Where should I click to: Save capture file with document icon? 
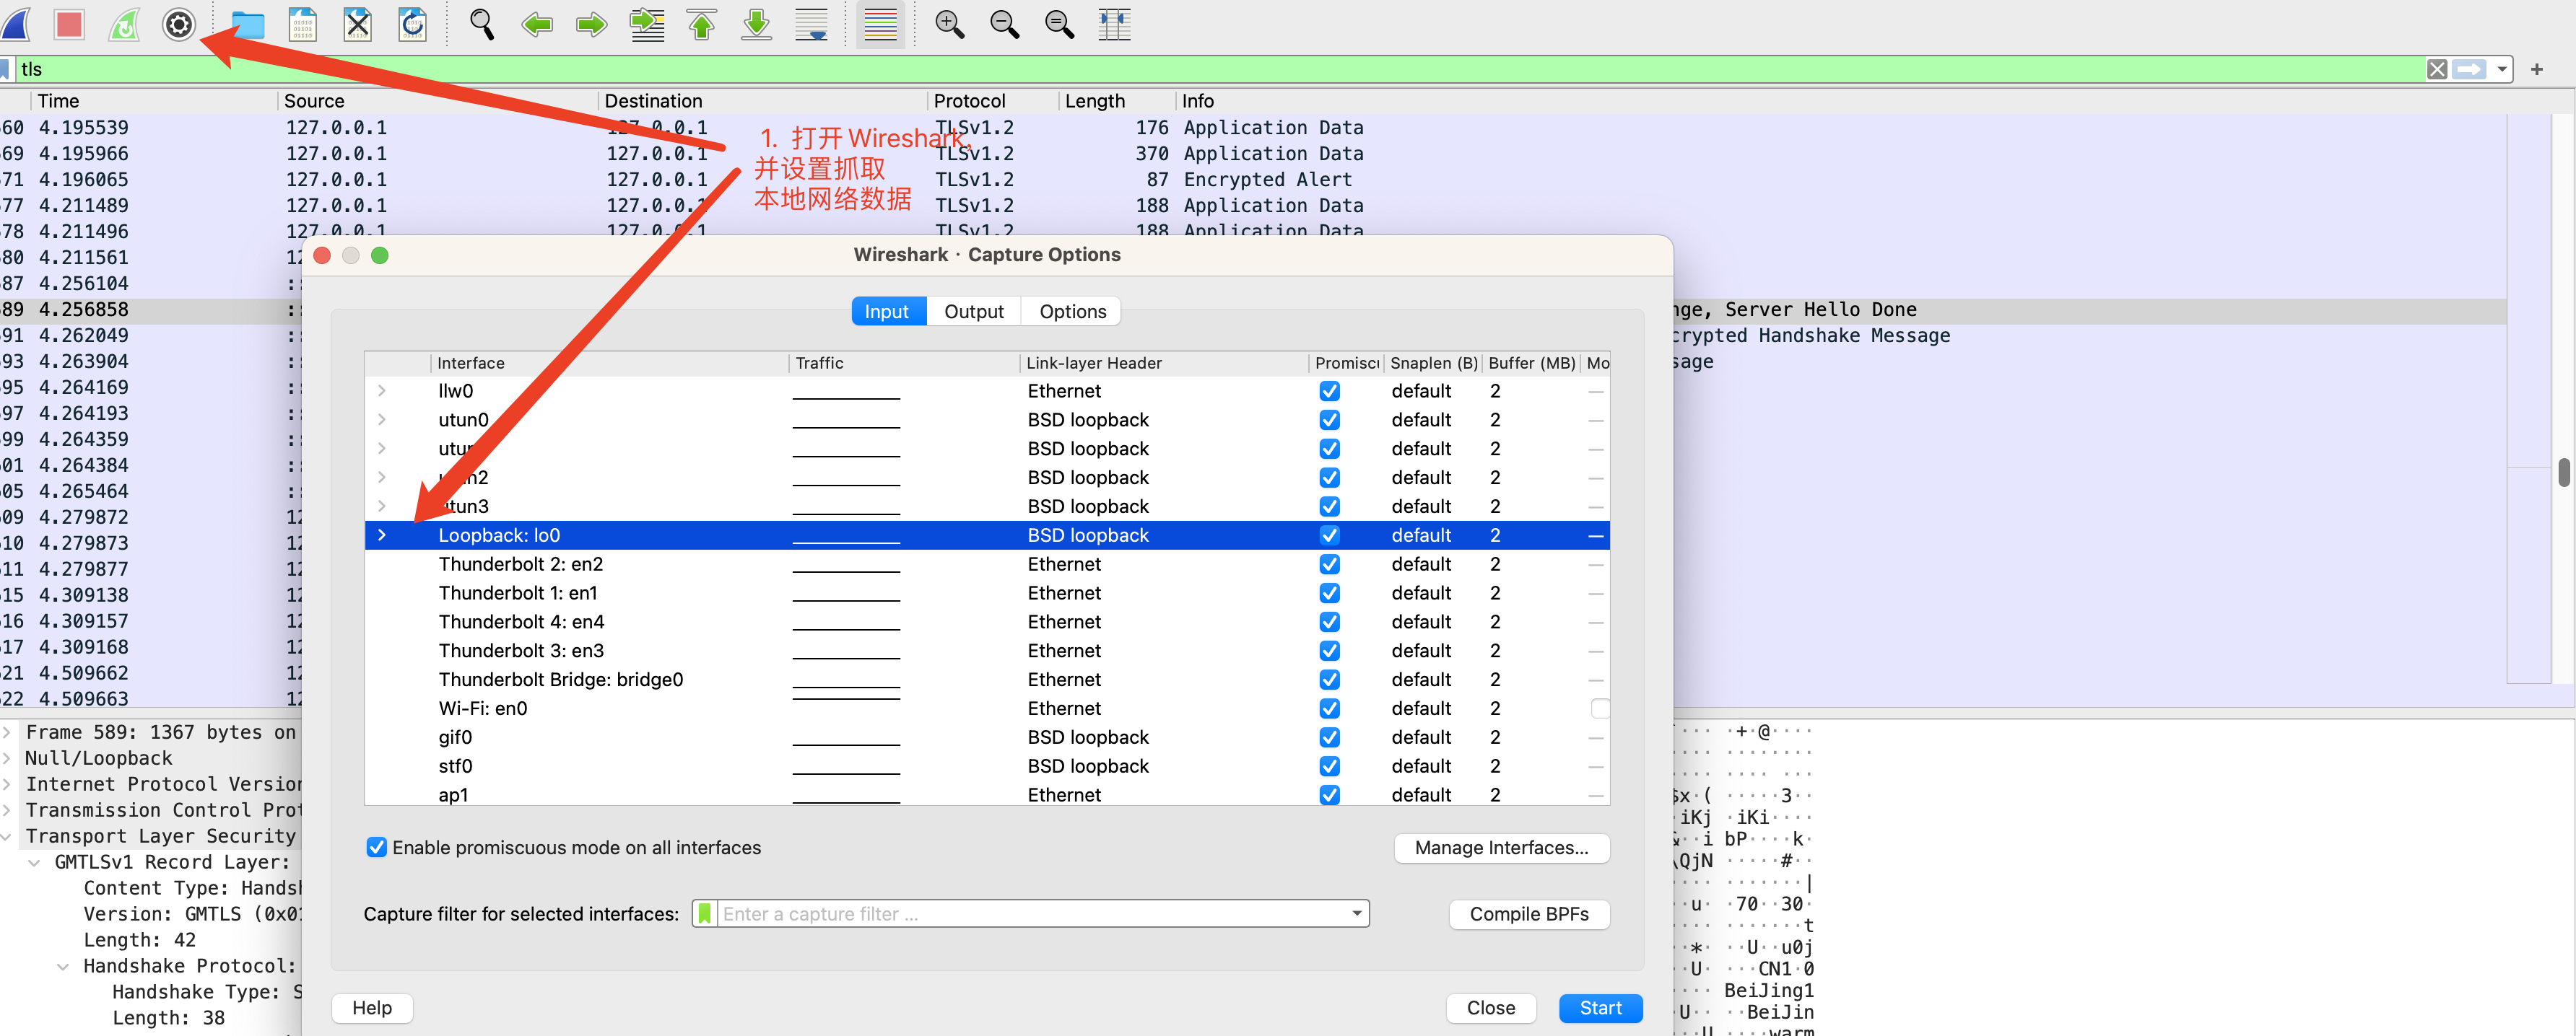tap(302, 24)
